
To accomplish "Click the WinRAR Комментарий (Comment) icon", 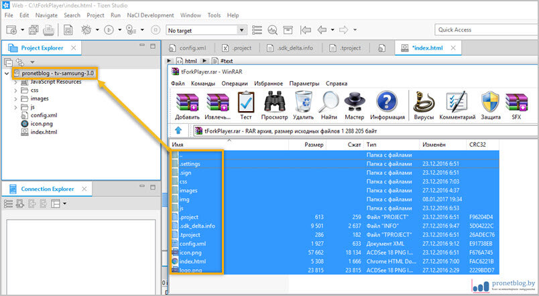I will [x=457, y=102].
